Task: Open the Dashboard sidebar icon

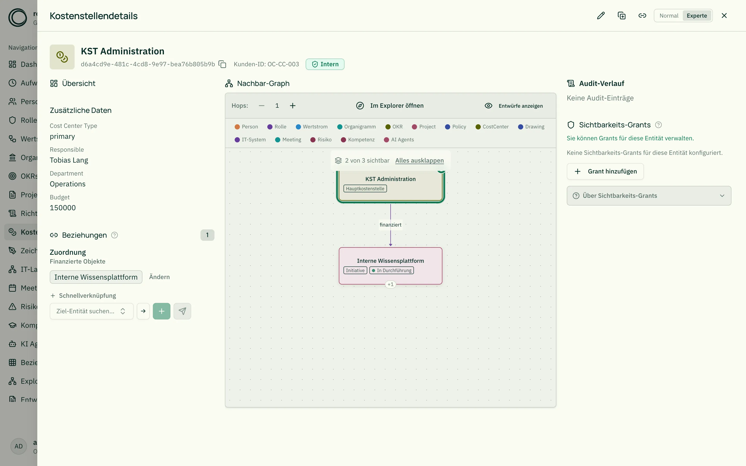Action: (12, 64)
